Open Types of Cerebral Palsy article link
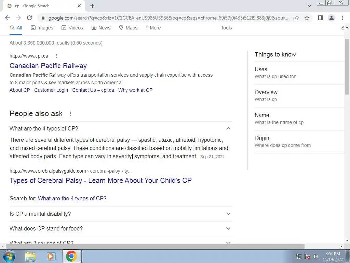 point(100,180)
